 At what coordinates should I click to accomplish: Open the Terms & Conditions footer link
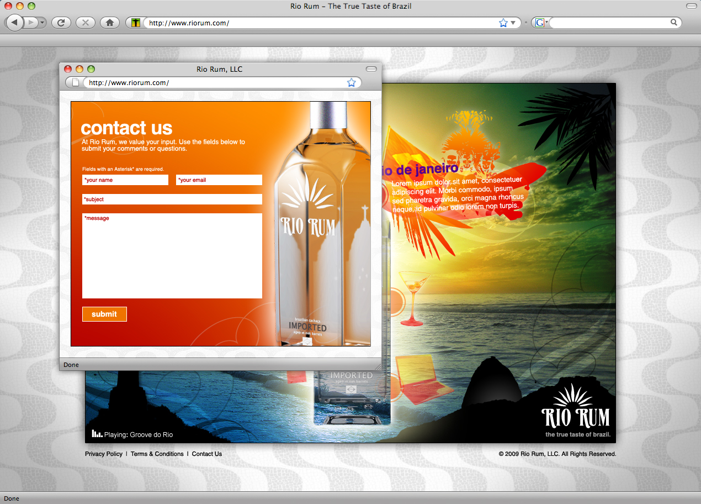click(157, 454)
